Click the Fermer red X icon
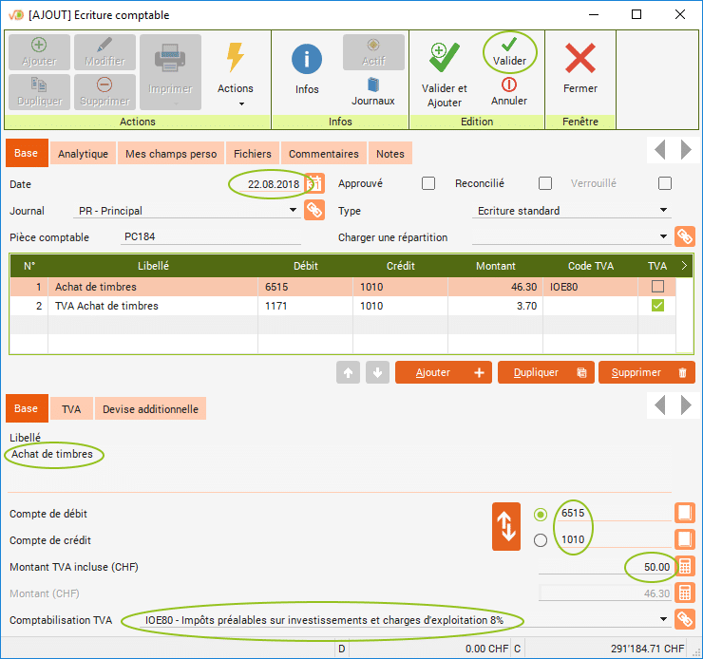 point(579,60)
